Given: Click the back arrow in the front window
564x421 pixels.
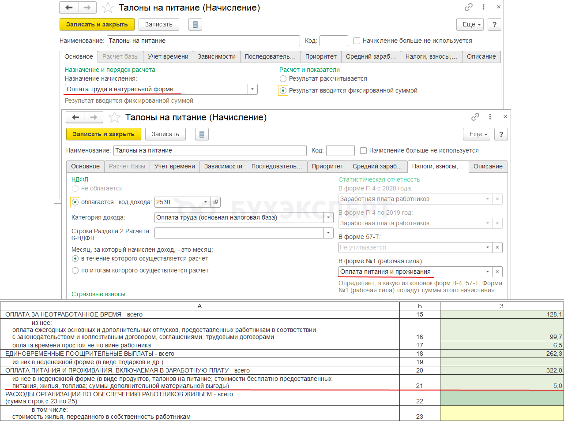Looking at the screenshot, I should coord(75,117).
